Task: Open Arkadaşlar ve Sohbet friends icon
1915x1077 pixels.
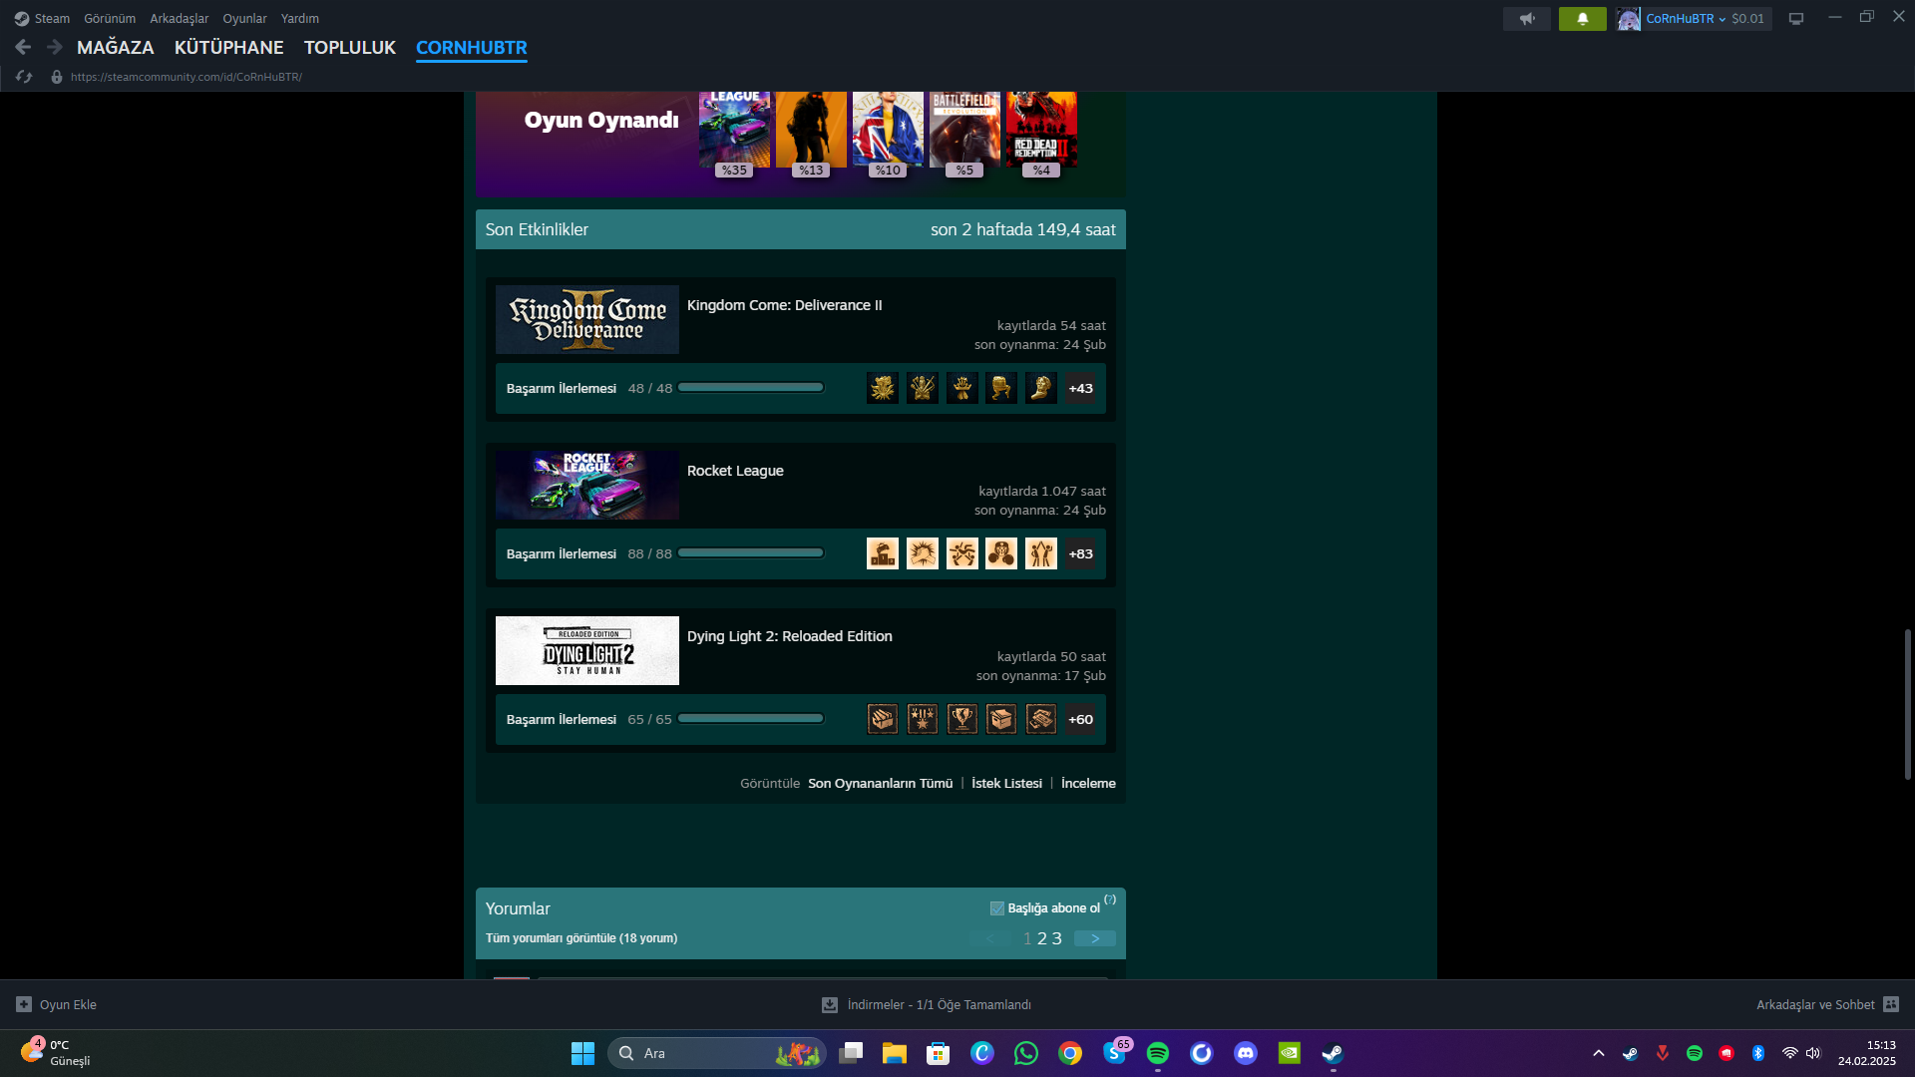Action: (1891, 1004)
